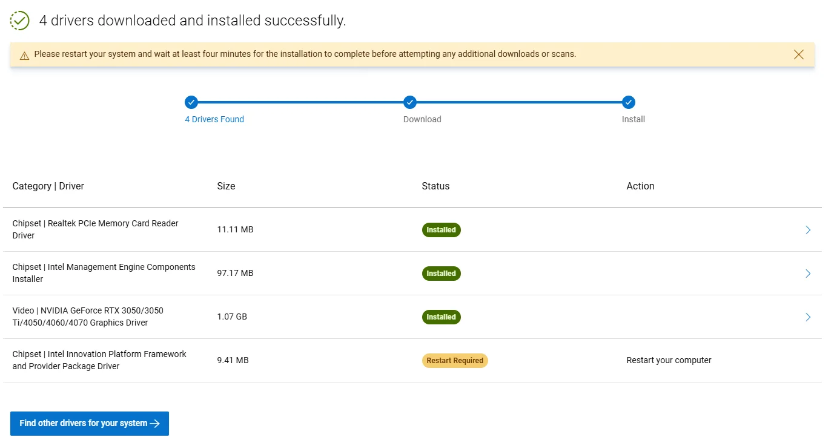Expand NVIDIA GeForce RTX Graphics Driver row

coord(808,317)
